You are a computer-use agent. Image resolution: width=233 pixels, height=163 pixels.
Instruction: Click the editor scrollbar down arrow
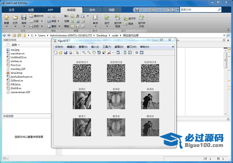coord(226,114)
